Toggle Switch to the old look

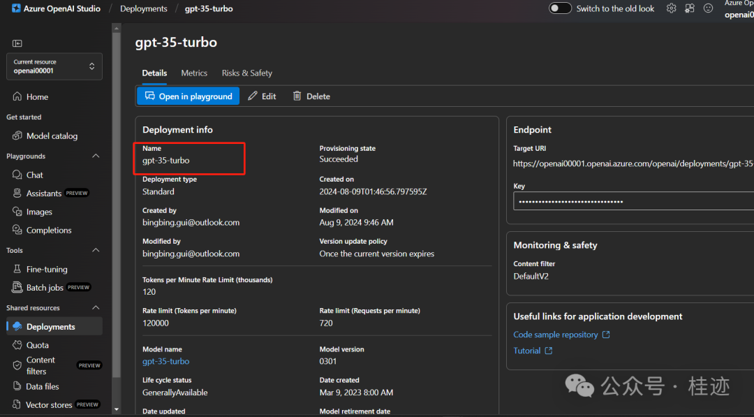tap(560, 8)
